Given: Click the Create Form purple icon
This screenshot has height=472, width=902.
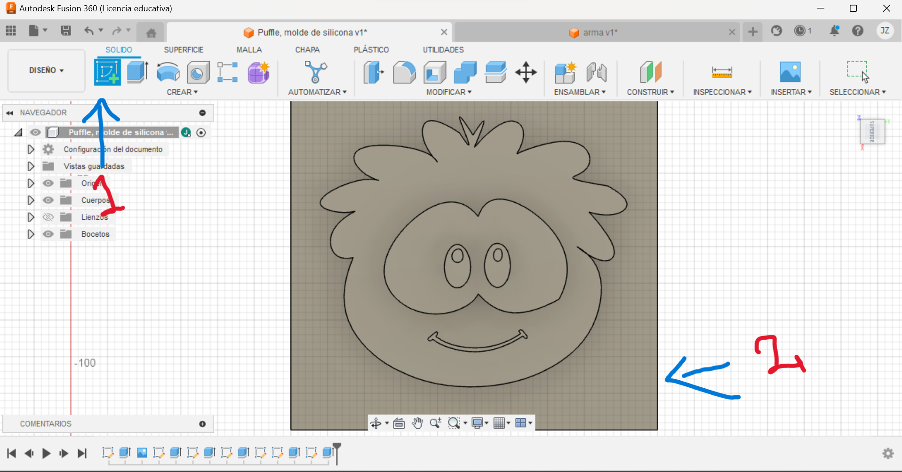Looking at the screenshot, I should click(x=259, y=72).
